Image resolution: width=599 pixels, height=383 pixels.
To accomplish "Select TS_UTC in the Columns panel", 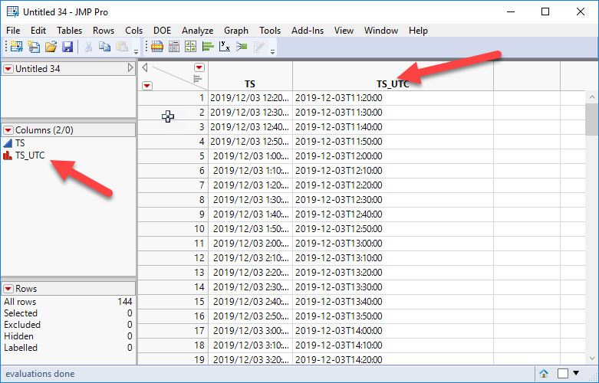I will [30, 155].
